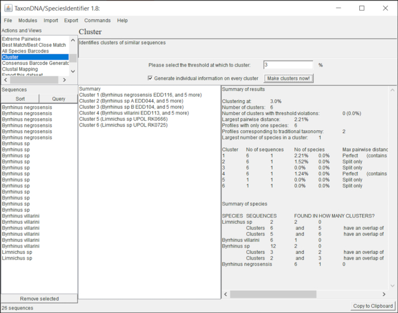Viewport: 398px width, 313px height.
Task: Select the Cluster action
Action: (x=35, y=57)
